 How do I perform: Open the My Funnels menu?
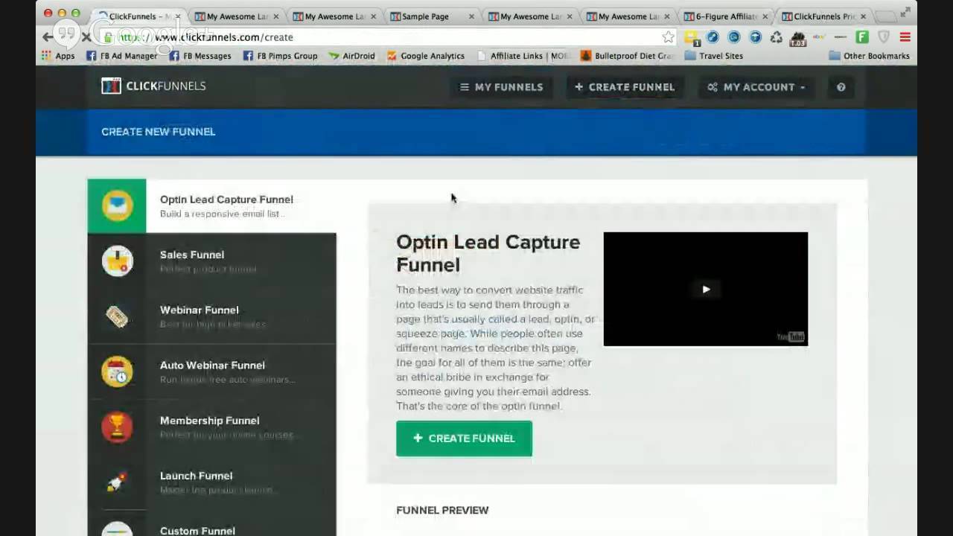coord(501,87)
